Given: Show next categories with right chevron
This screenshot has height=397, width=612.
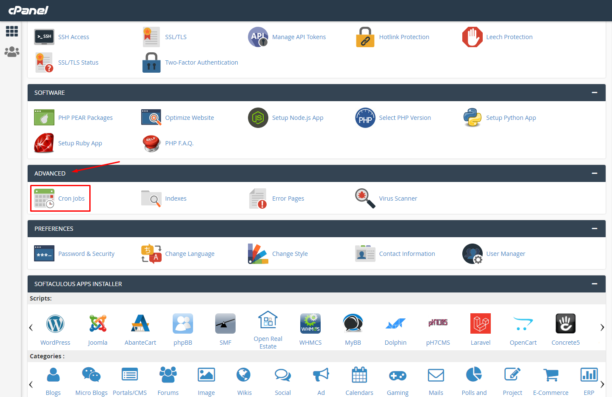Looking at the screenshot, I should click(602, 384).
